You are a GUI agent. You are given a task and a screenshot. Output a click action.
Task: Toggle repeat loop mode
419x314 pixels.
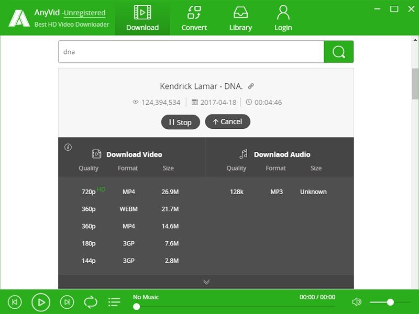coord(91,302)
